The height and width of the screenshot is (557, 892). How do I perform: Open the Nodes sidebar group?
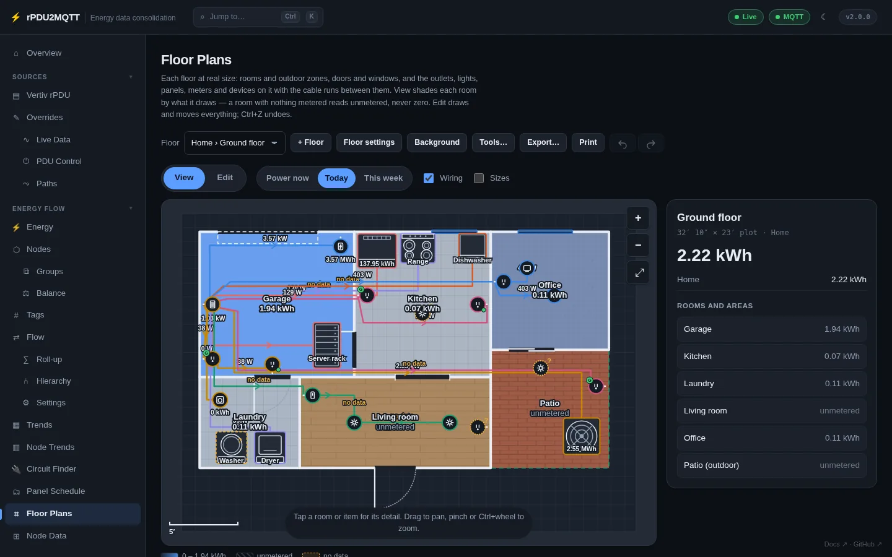(x=73, y=249)
